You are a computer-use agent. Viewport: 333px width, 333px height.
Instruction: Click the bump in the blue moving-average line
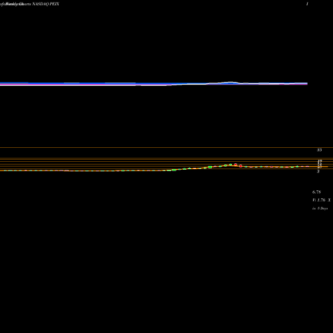point(230,83)
